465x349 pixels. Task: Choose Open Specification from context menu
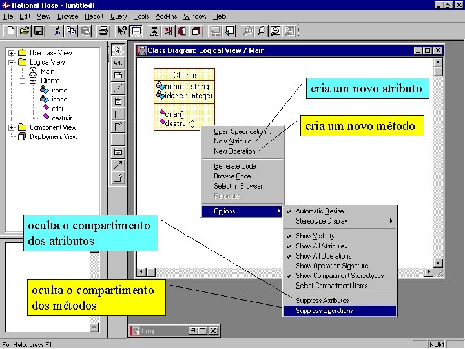point(243,131)
